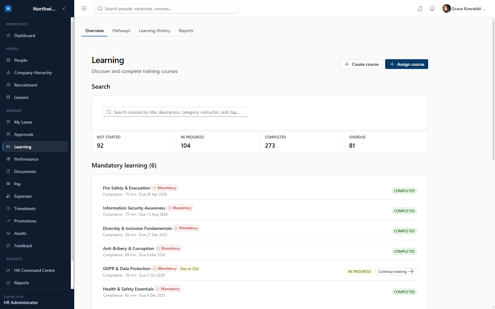Screen dimensions: 495x309
Task: Open Dashboard in the sidebar
Action: [x=35, y=36]
